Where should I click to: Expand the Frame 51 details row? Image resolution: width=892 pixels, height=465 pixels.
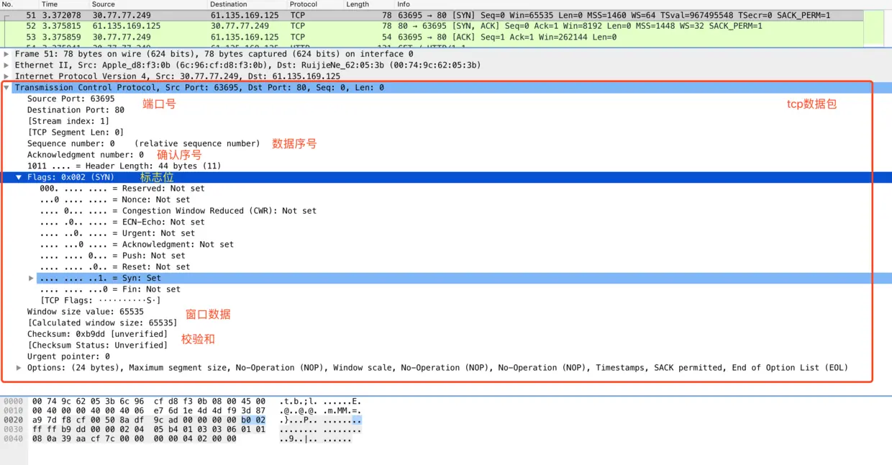pyautogui.click(x=6, y=54)
